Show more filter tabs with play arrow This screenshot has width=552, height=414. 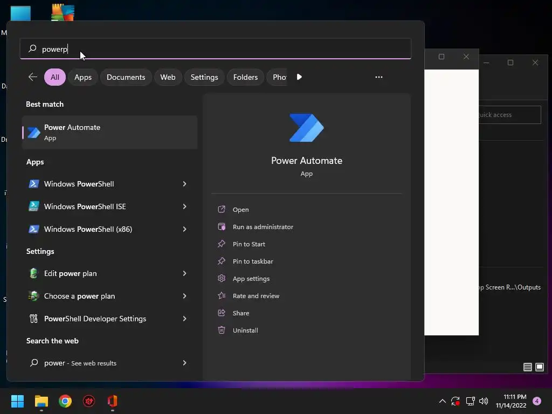[299, 77]
